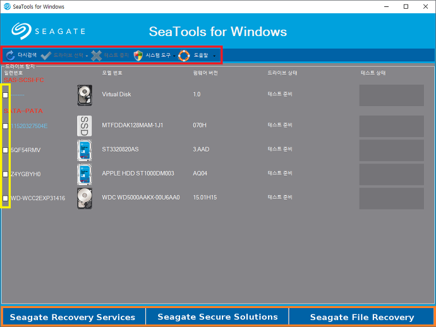Viewport: 436px width, 327px height.
Task: Expand the 시스템 도구 dropdown arrow
Action: [174, 56]
